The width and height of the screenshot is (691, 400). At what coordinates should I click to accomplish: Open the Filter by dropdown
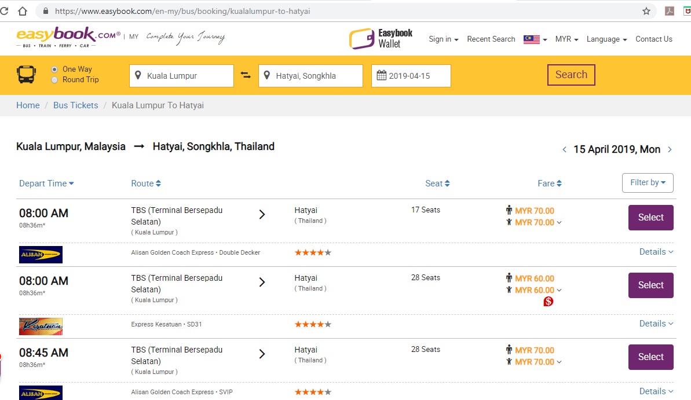(x=648, y=183)
